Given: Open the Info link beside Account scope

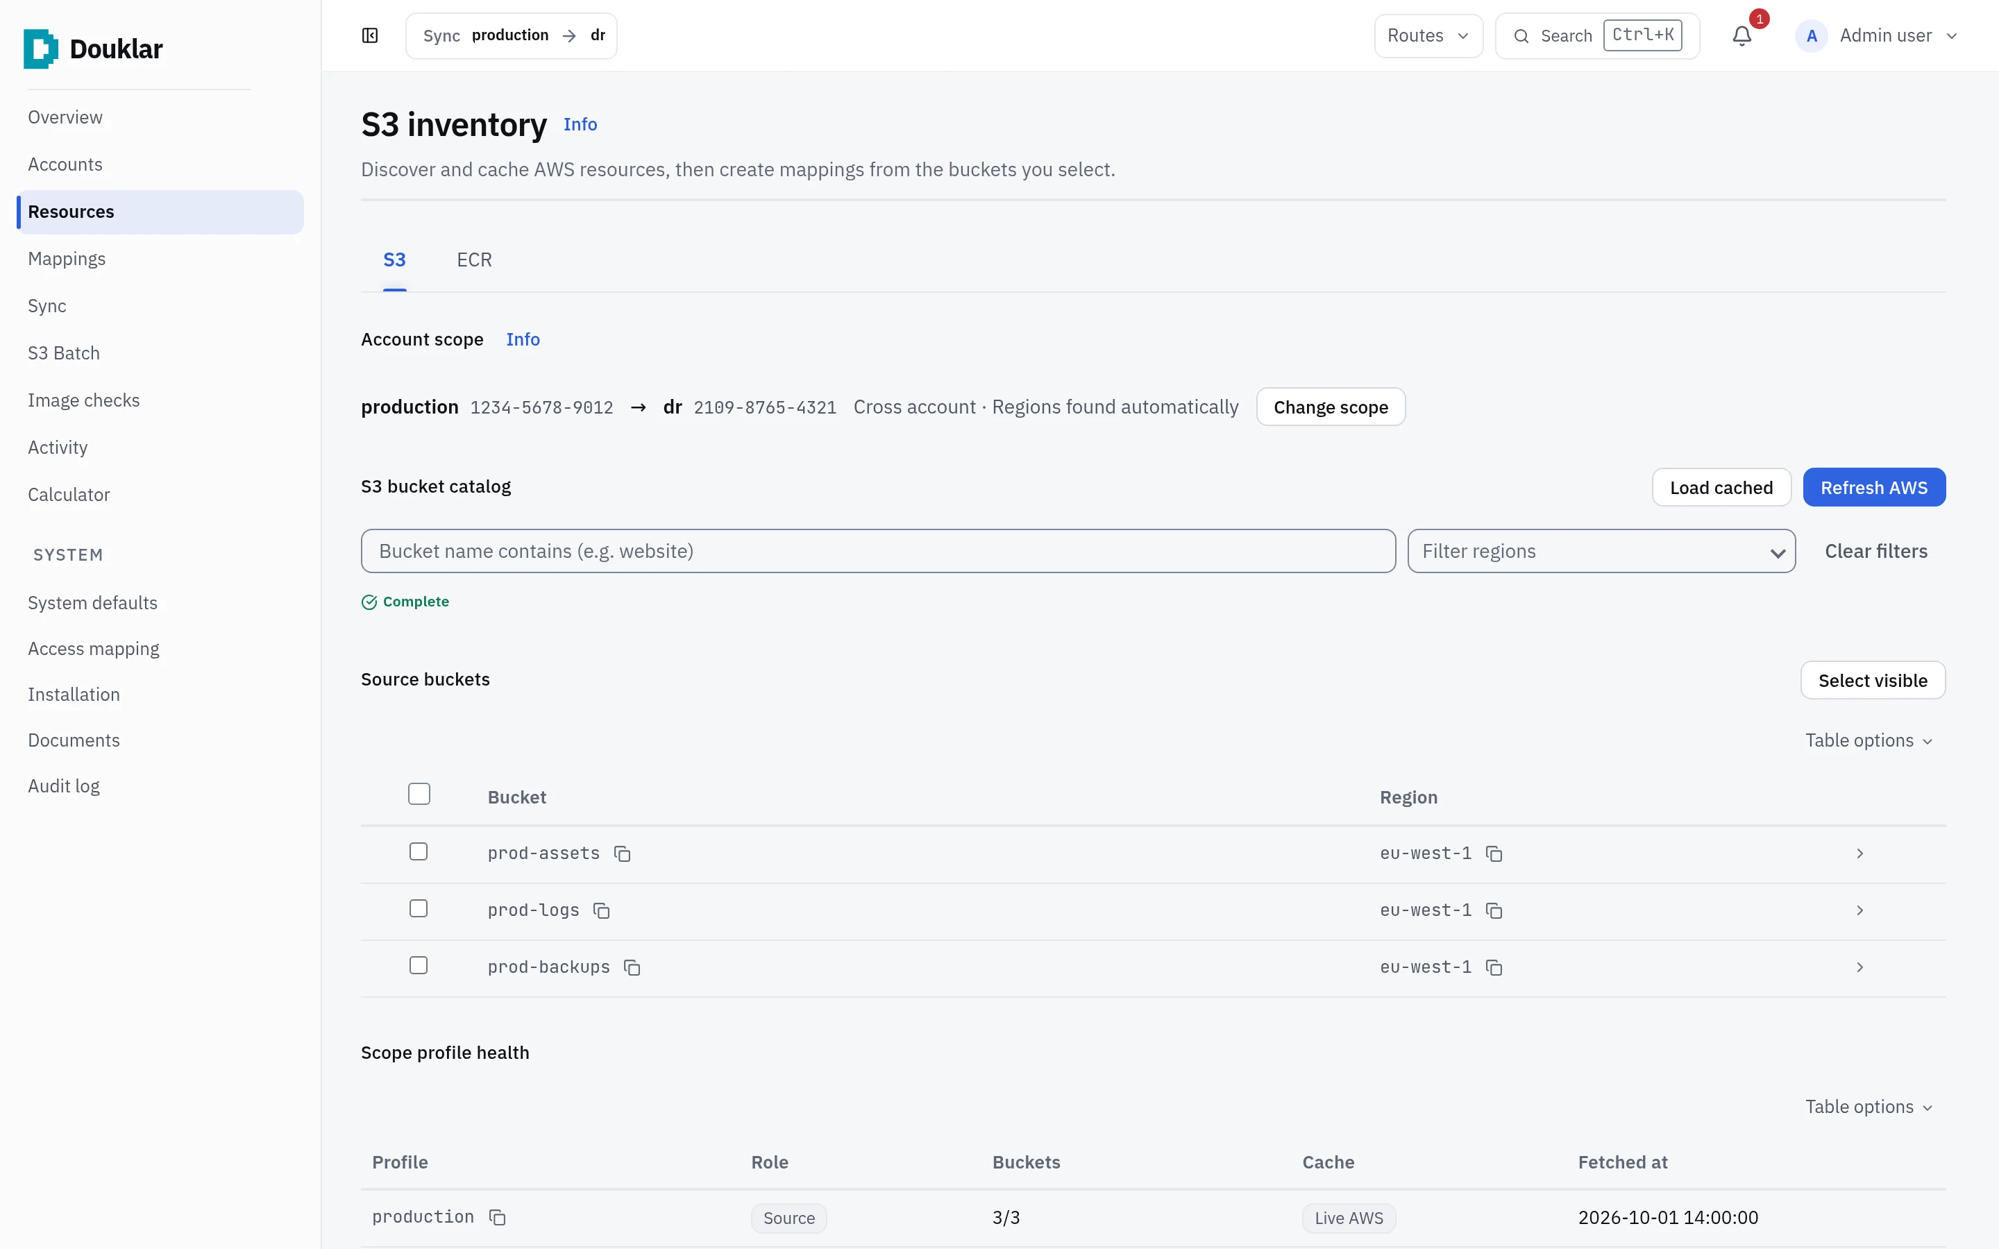Looking at the screenshot, I should (x=523, y=339).
